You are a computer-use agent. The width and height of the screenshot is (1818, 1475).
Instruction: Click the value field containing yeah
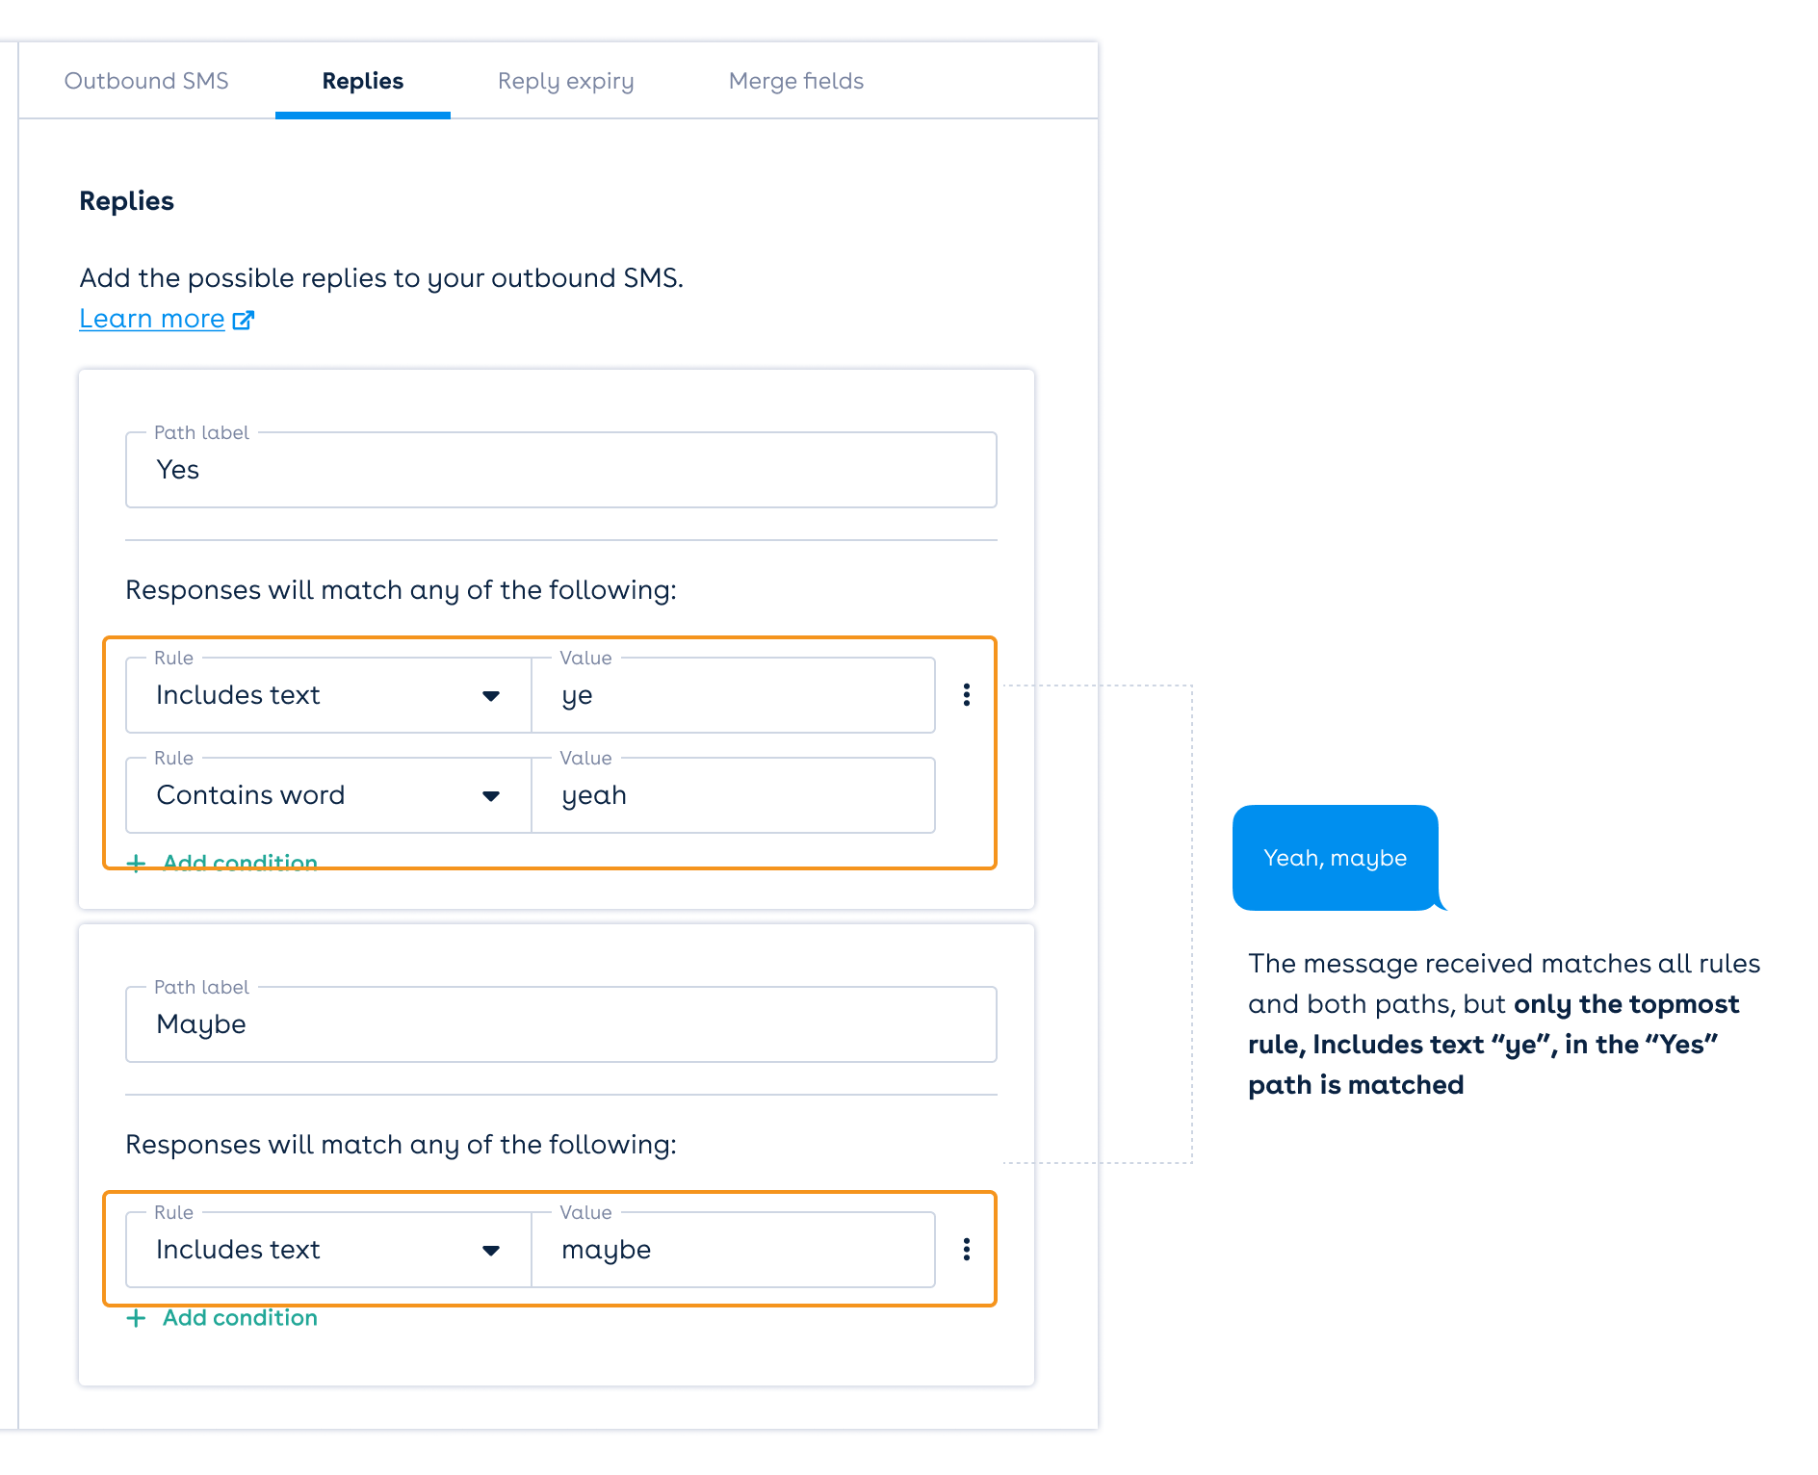pyautogui.click(x=732, y=795)
